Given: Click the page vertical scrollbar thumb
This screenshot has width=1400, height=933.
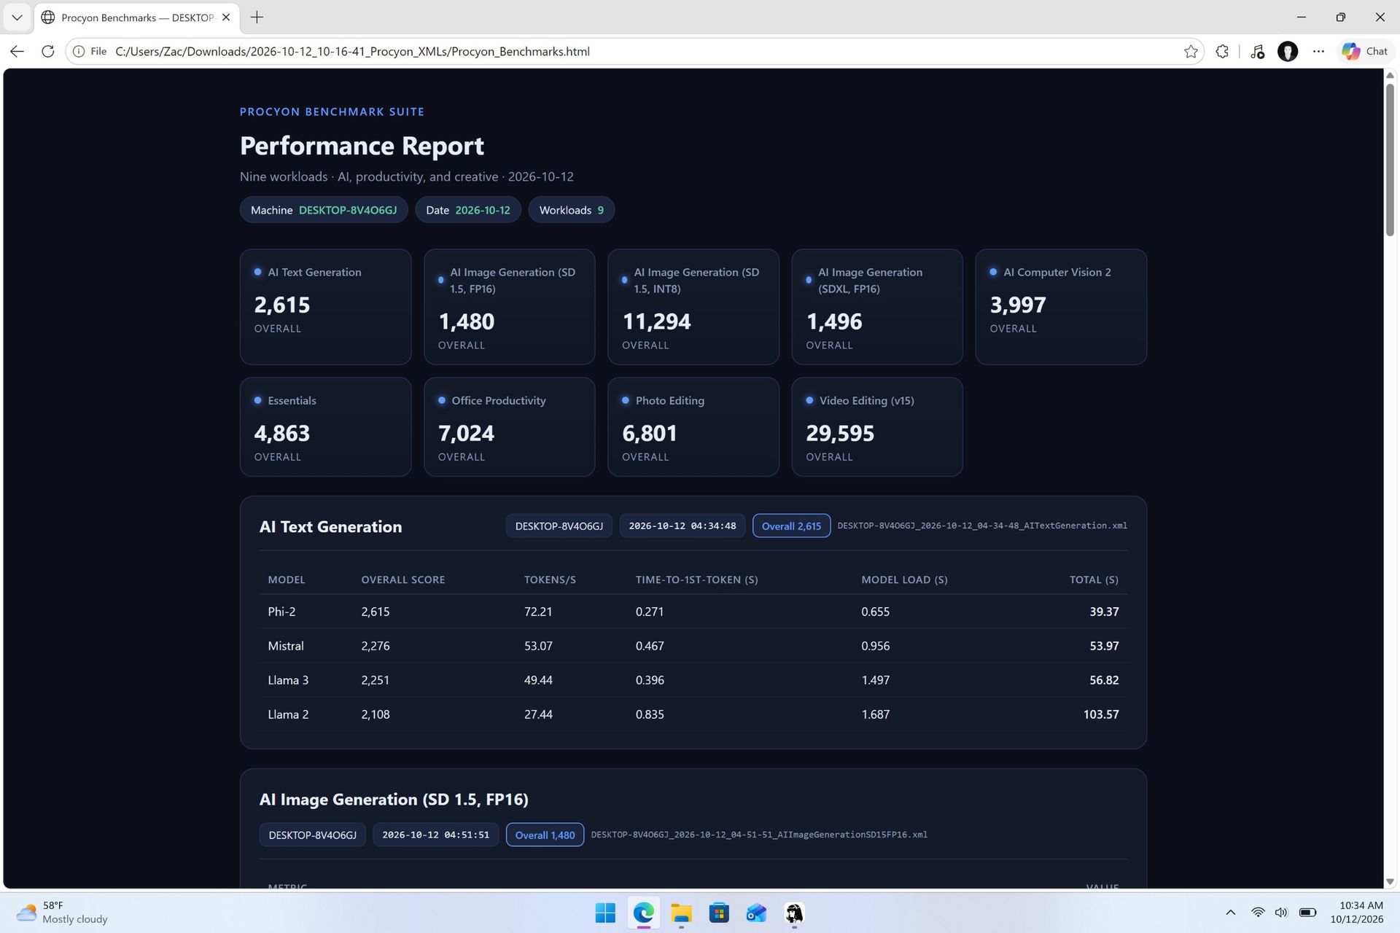Looking at the screenshot, I should click(1390, 160).
